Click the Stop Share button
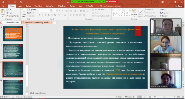 coord(111,1)
